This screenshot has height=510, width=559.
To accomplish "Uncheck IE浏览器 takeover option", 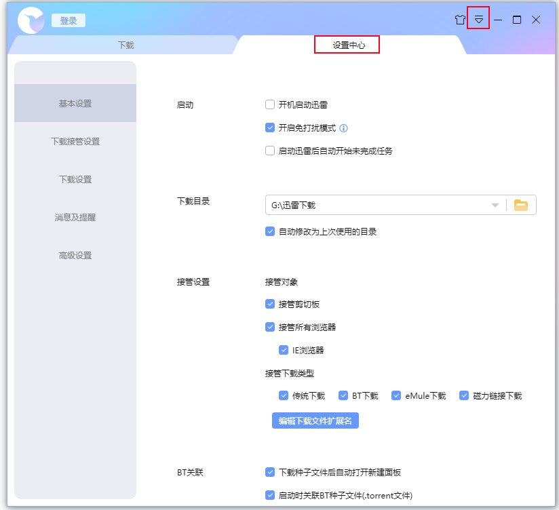I will click(x=284, y=350).
